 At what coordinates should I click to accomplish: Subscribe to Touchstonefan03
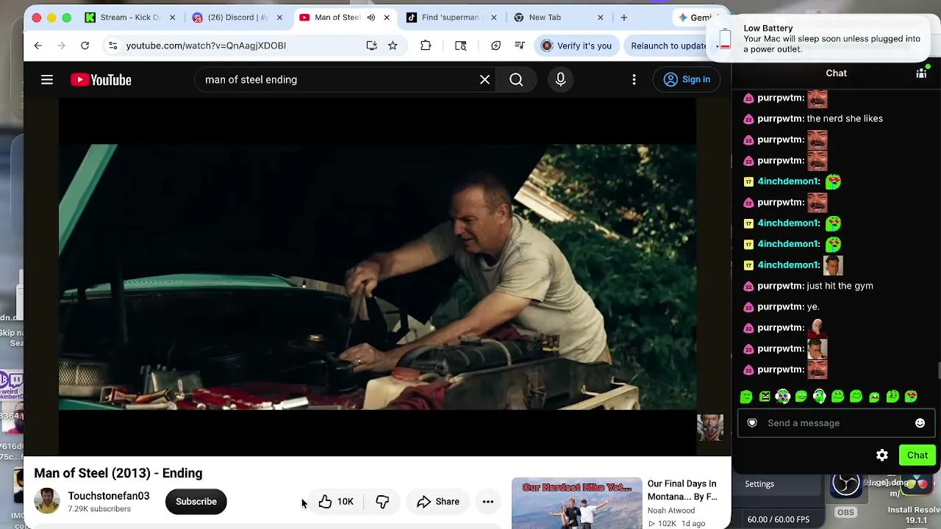pos(196,502)
